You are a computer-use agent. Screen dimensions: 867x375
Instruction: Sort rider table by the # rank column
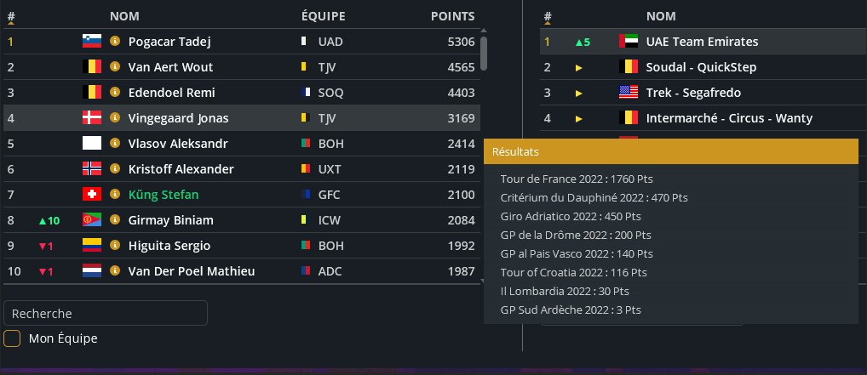[x=11, y=16]
